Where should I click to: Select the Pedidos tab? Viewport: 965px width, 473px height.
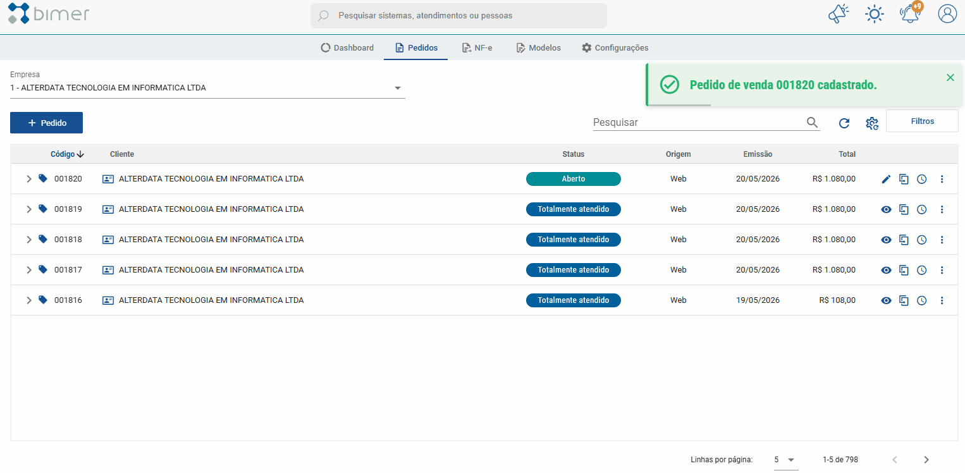[x=416, y=47]
